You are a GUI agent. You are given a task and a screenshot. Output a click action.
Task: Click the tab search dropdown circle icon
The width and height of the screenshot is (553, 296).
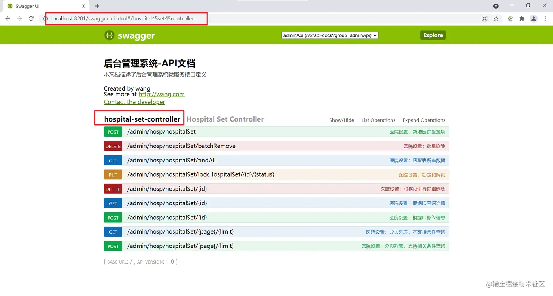pyautogui.click(x=496, y=6)
